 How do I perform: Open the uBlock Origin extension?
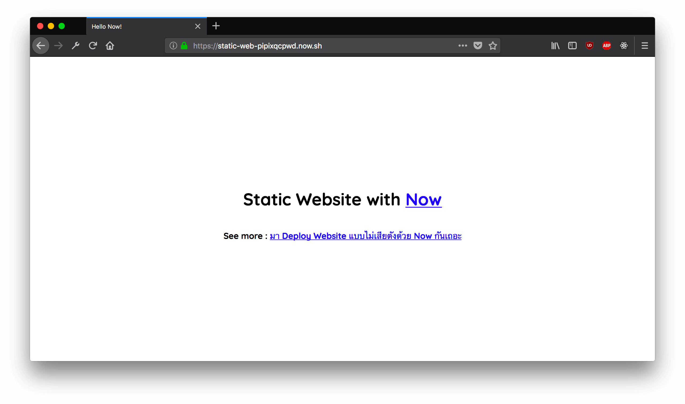pyautogui.click(x=589, y=46)
